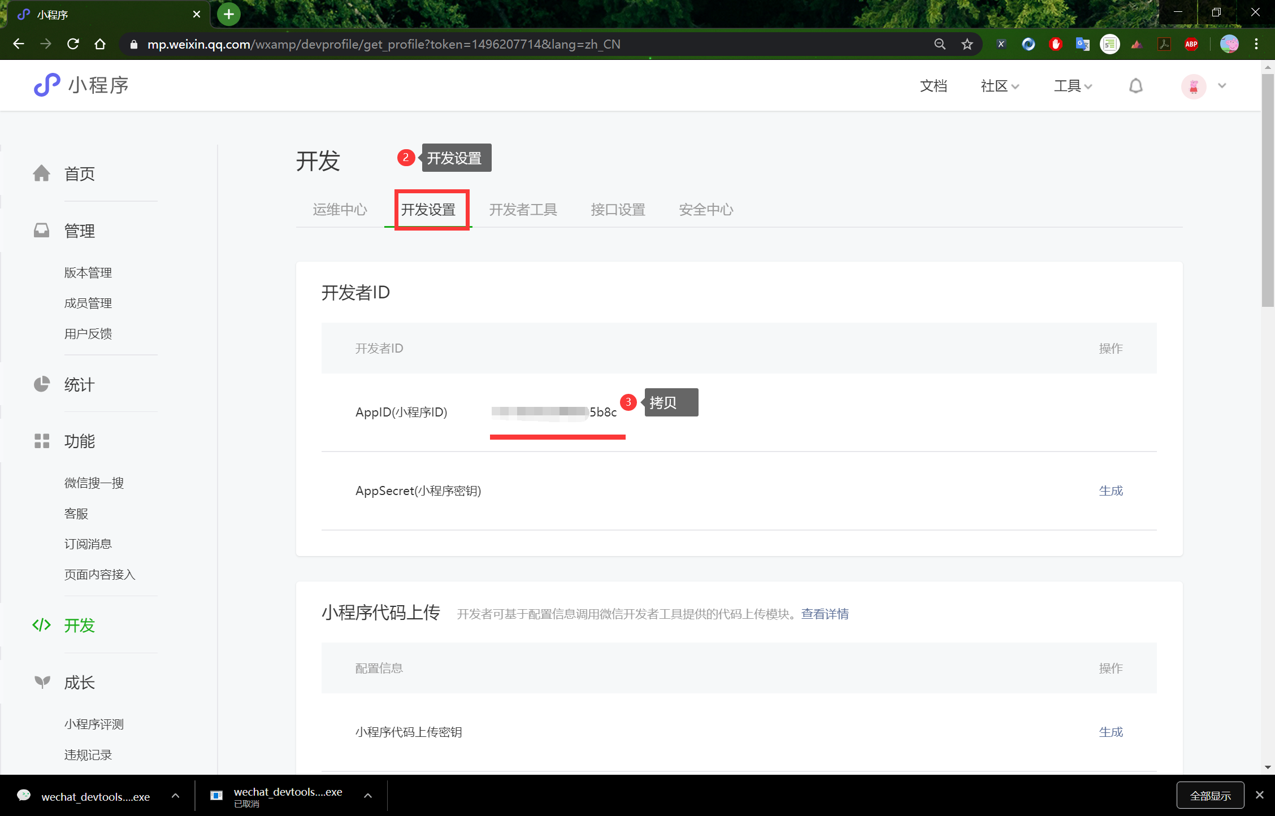Click 生成 for 小程序代码上传密钥
This screenshot has height=816, width=1275.
coord(1111,732)
